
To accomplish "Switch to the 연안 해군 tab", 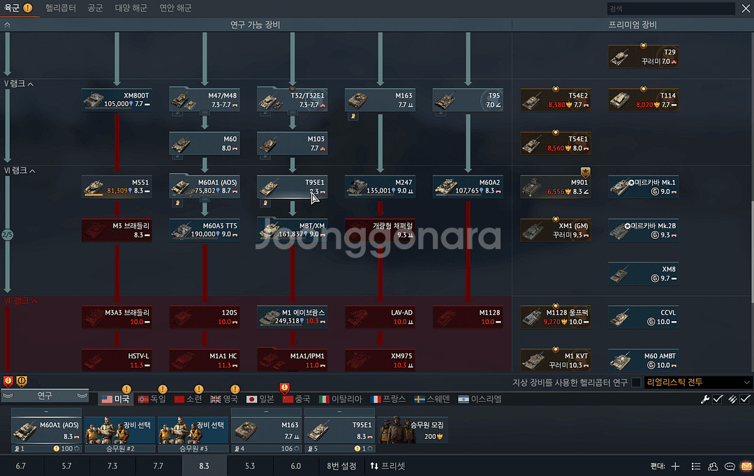I will pyautogui.click(x=175, y=8).
